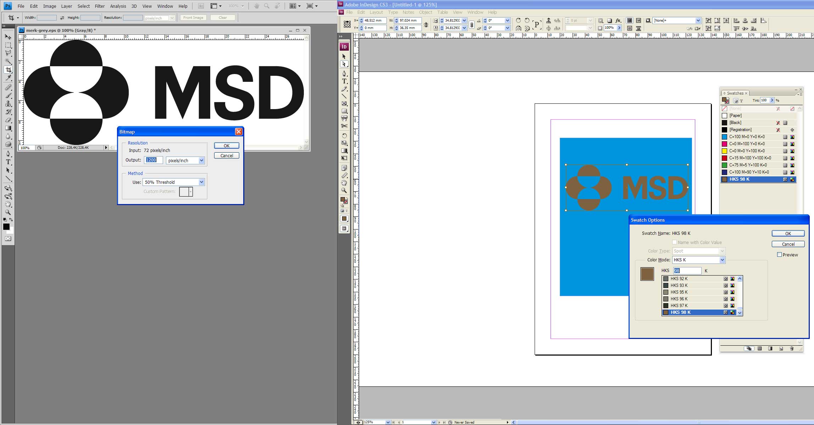Open the Photoshop Filter menu
This screenshot has height=425, width=814.
click(x=100, y=6)
